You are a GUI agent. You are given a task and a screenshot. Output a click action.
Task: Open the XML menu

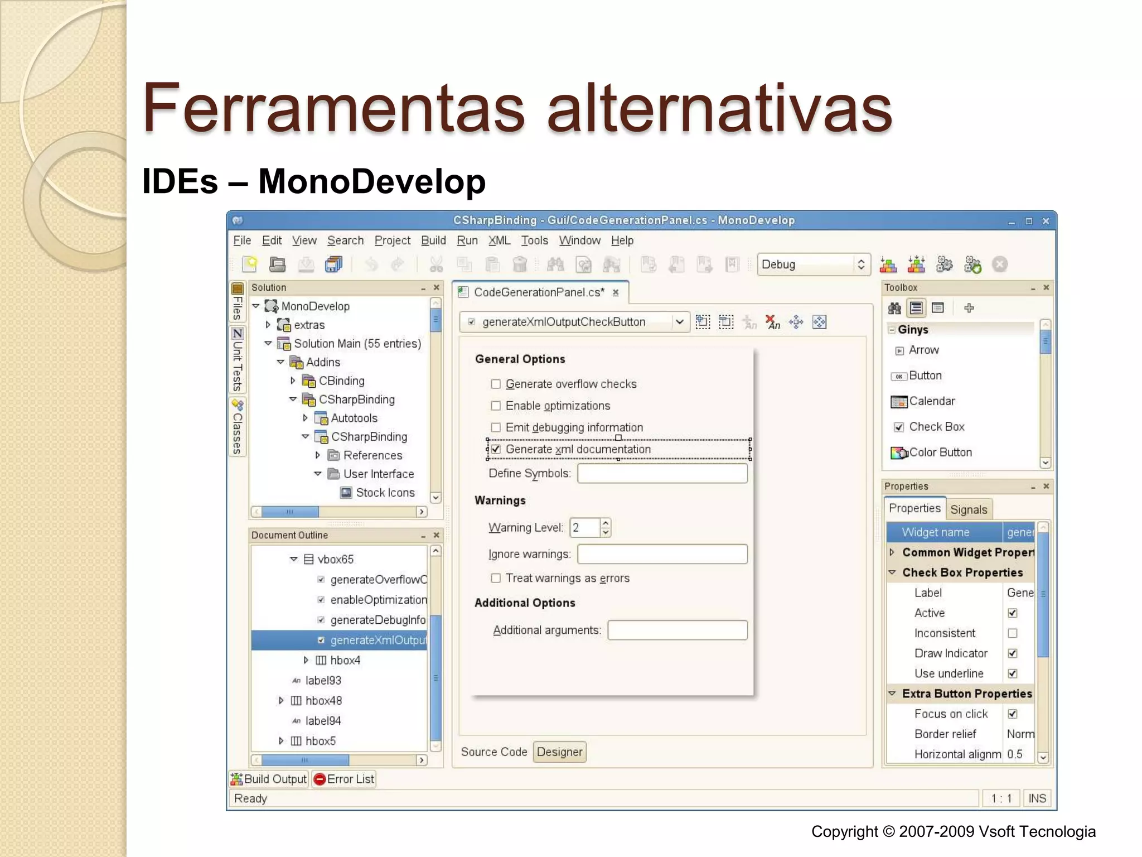[x=499, y=240]
